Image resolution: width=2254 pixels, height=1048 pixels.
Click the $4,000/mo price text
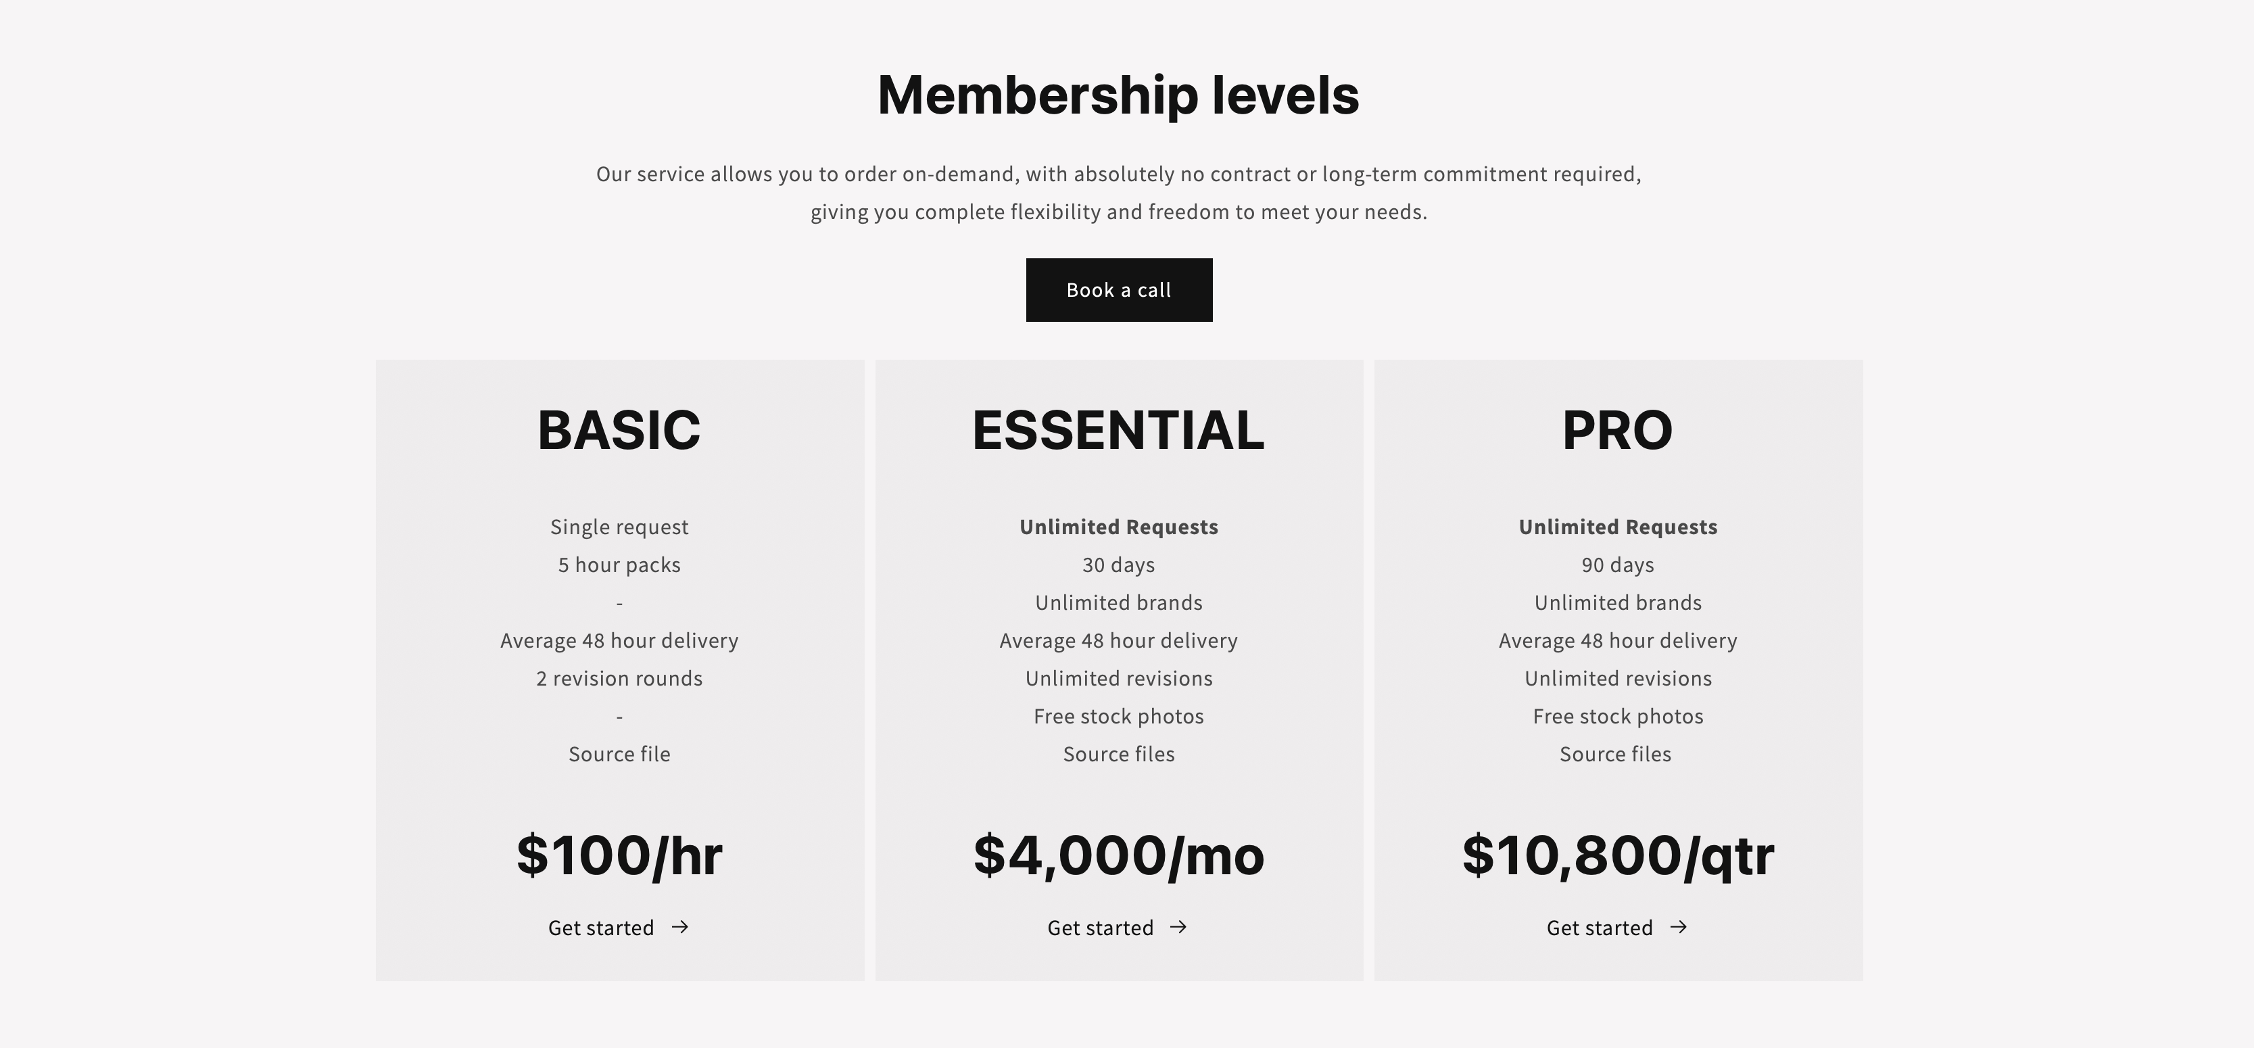coord(1119,855)
